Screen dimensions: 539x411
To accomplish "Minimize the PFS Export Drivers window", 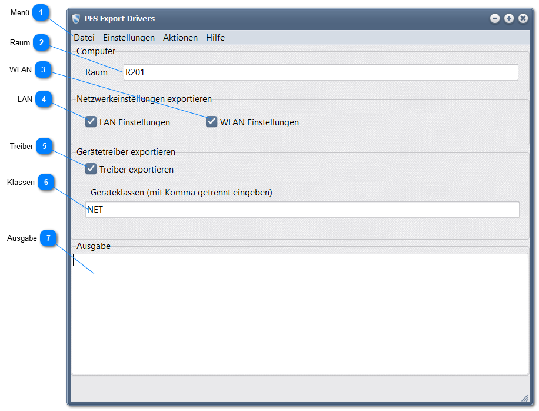I will [495, 19].
